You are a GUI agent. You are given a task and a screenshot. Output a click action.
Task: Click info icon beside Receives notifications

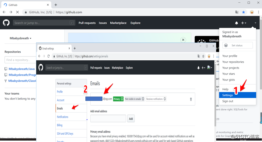tap(165, 99)
